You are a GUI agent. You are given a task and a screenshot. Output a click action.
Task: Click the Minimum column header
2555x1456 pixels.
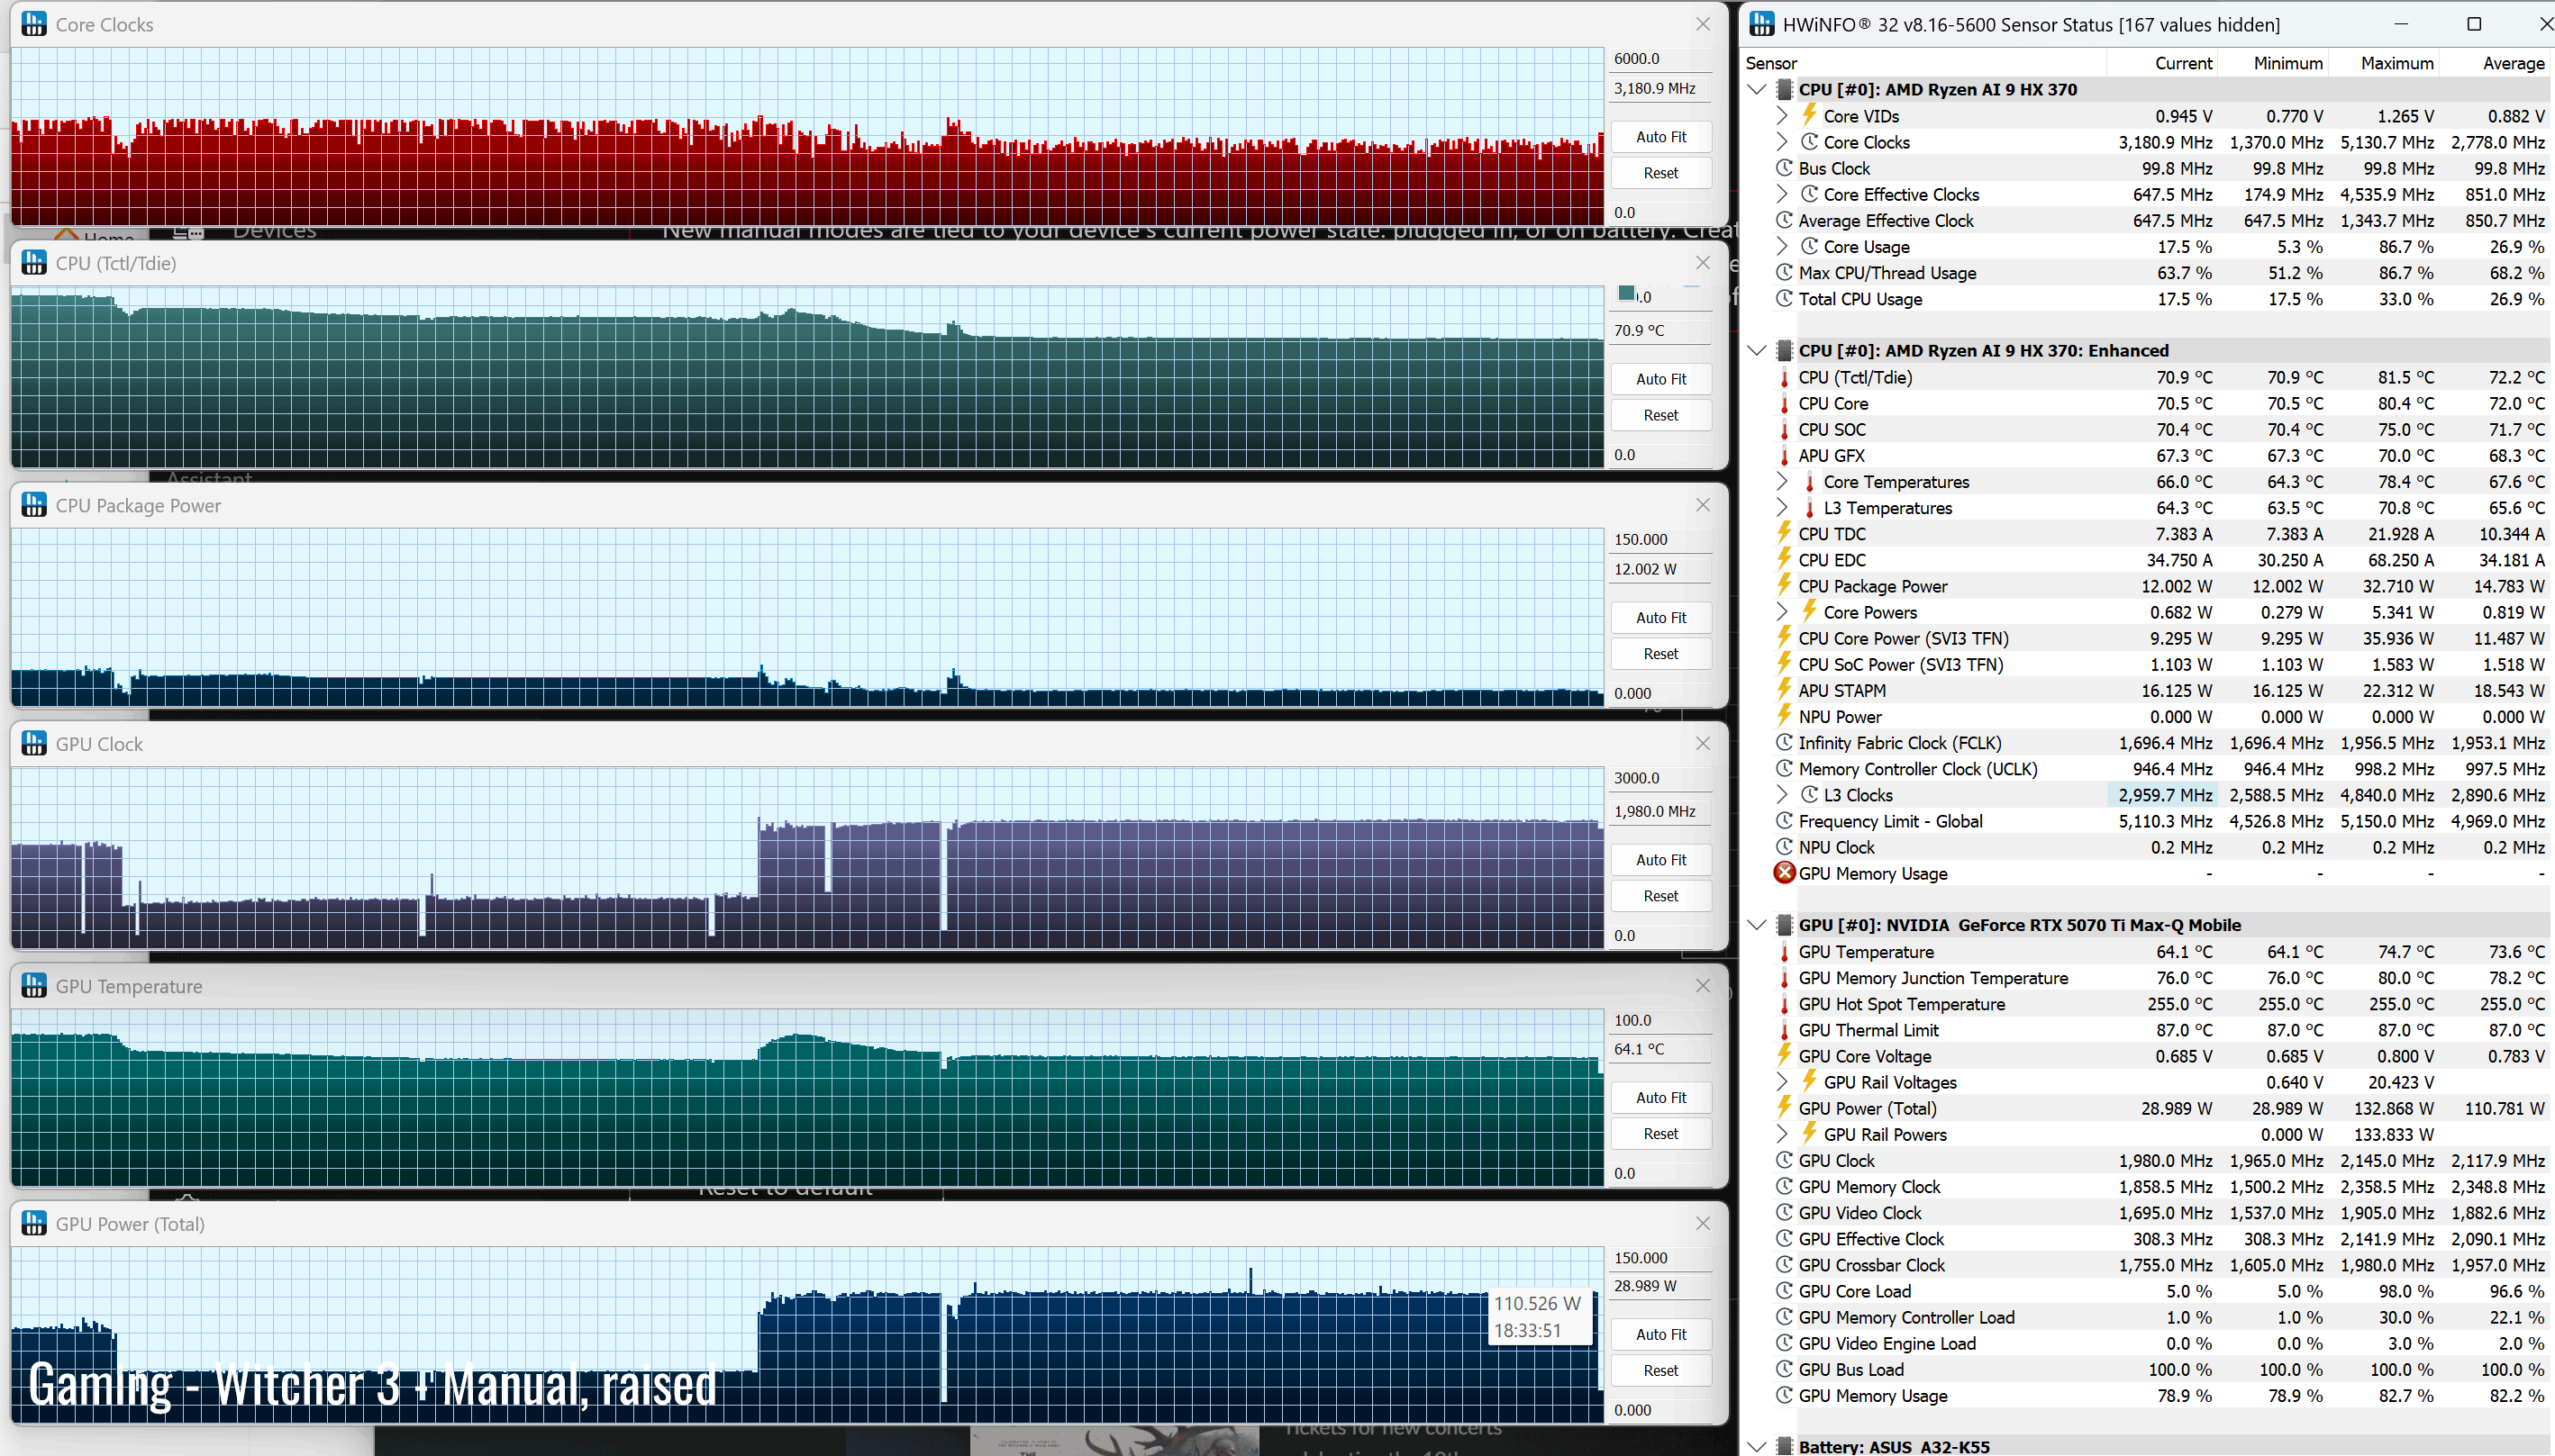pyautogui.click(x=2273, y=63)
